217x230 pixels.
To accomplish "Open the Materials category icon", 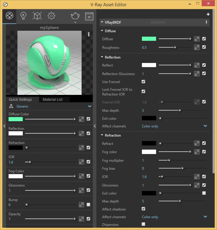I will tap(9, 16).
